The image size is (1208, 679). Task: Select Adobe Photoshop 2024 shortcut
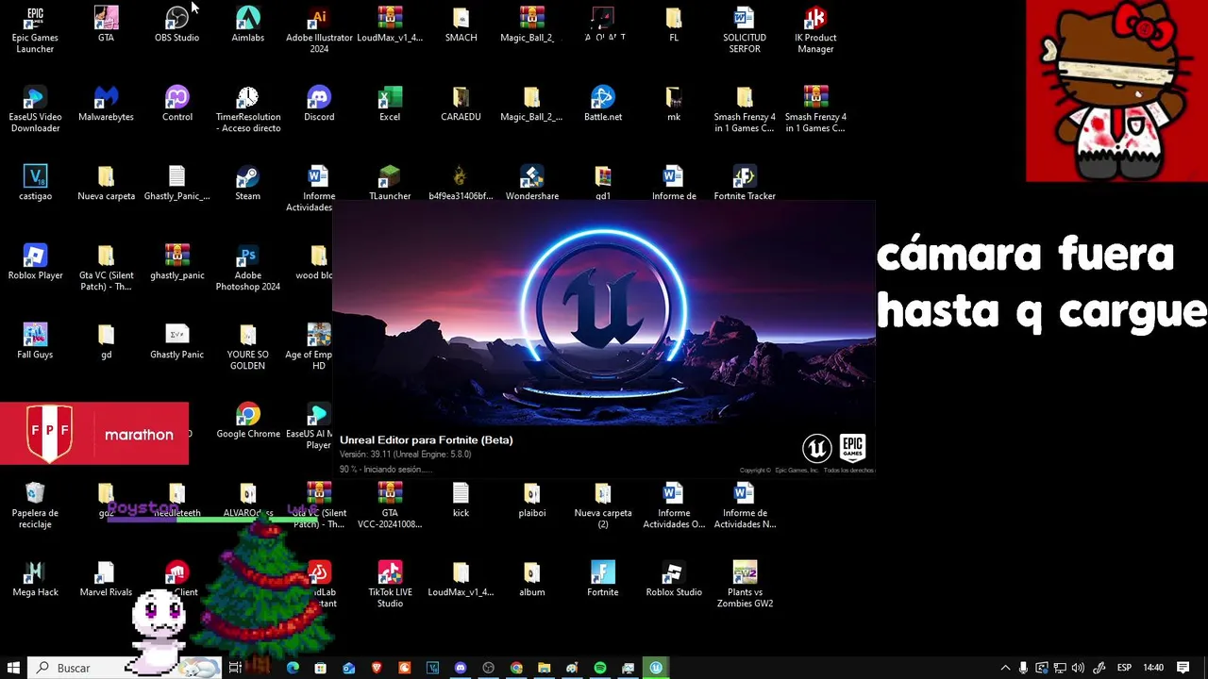(x=247, y=267)
